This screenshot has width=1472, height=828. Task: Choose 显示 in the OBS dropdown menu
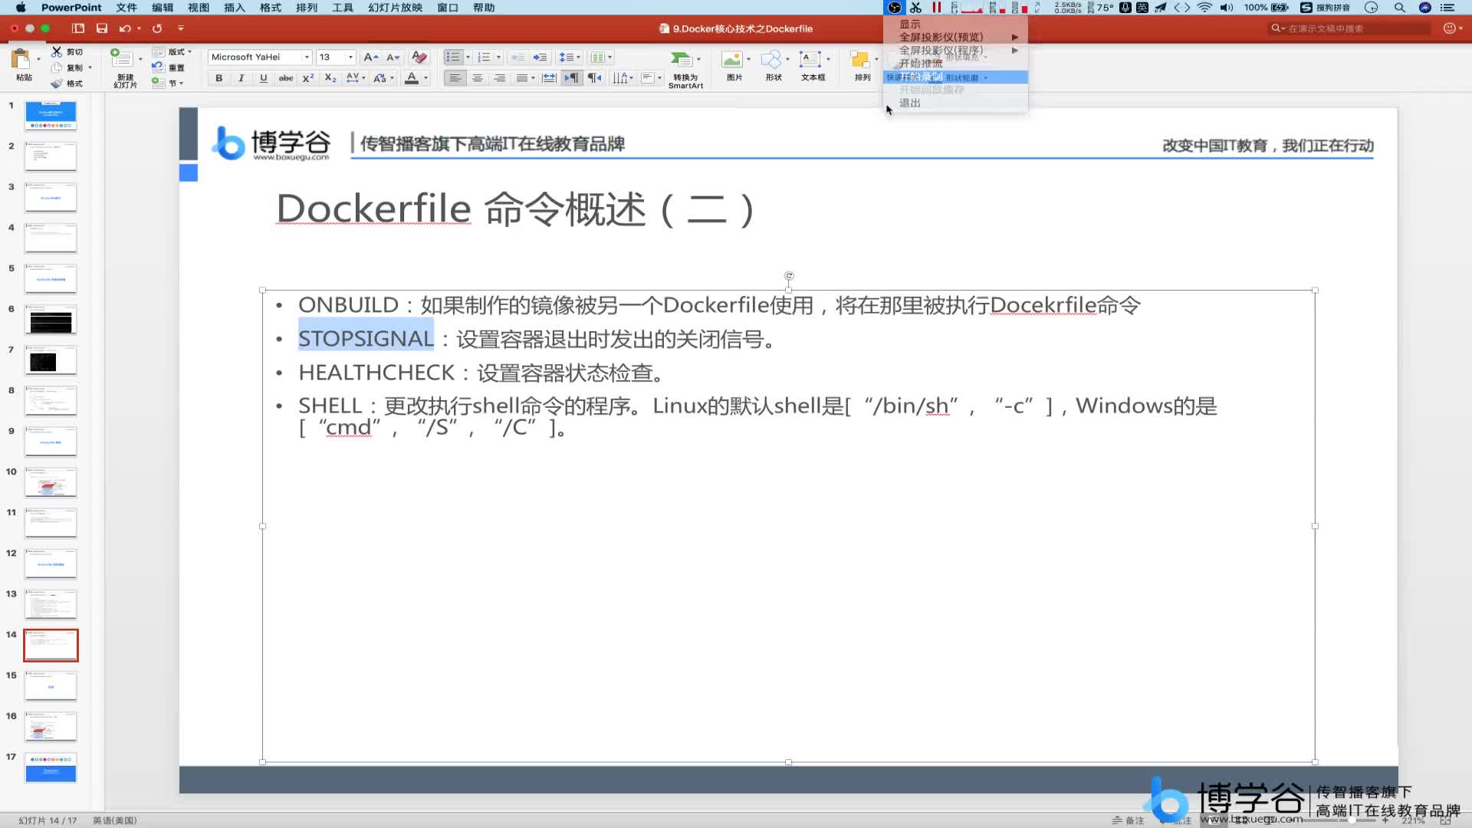955,24
